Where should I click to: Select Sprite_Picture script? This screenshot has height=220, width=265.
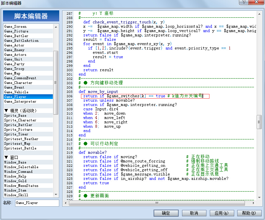pyautogui.click(x=28, y=129)
